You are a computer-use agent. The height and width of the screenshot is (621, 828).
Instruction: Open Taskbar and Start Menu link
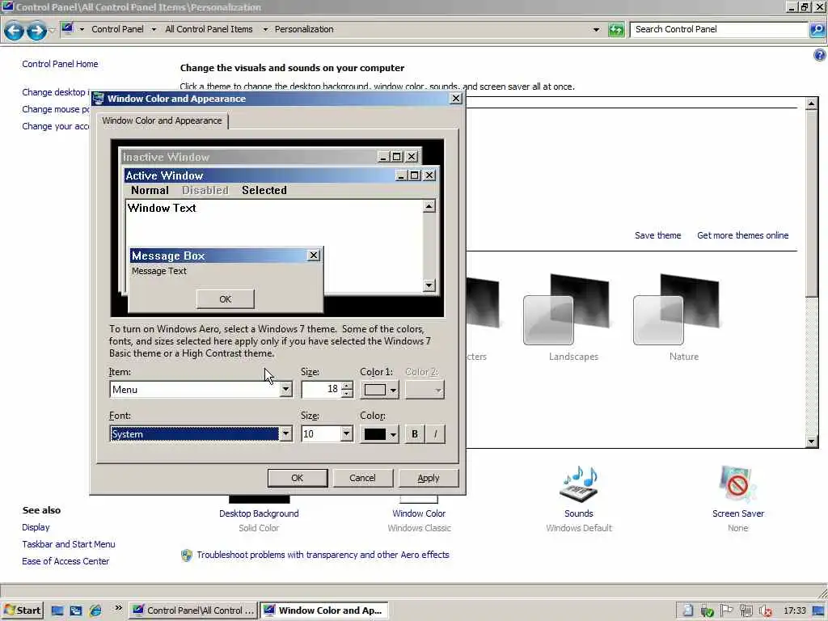tap(69, 544)
